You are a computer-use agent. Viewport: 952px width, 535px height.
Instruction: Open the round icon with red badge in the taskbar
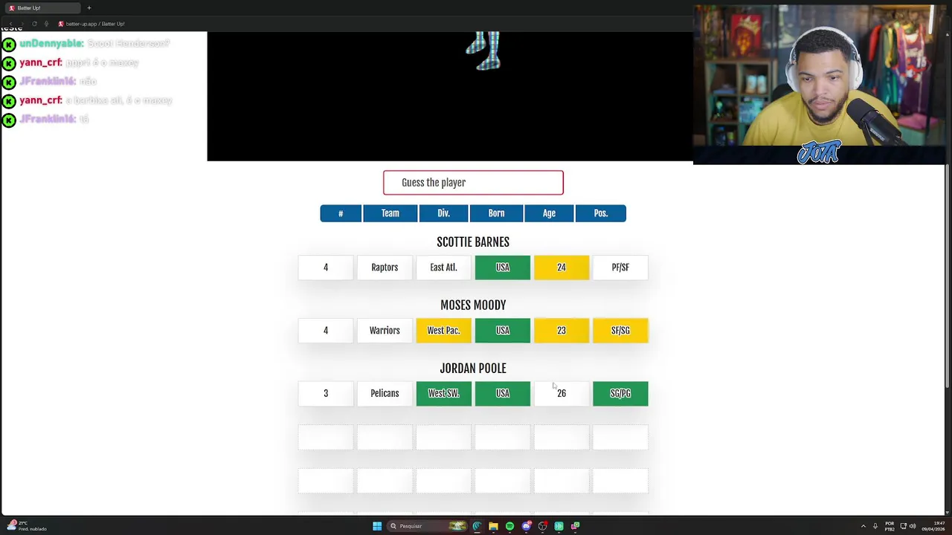tap(543, 526)
